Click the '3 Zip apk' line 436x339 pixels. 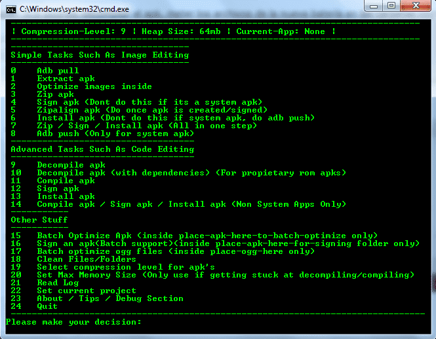pyautogui.click(x=42, y=94)
